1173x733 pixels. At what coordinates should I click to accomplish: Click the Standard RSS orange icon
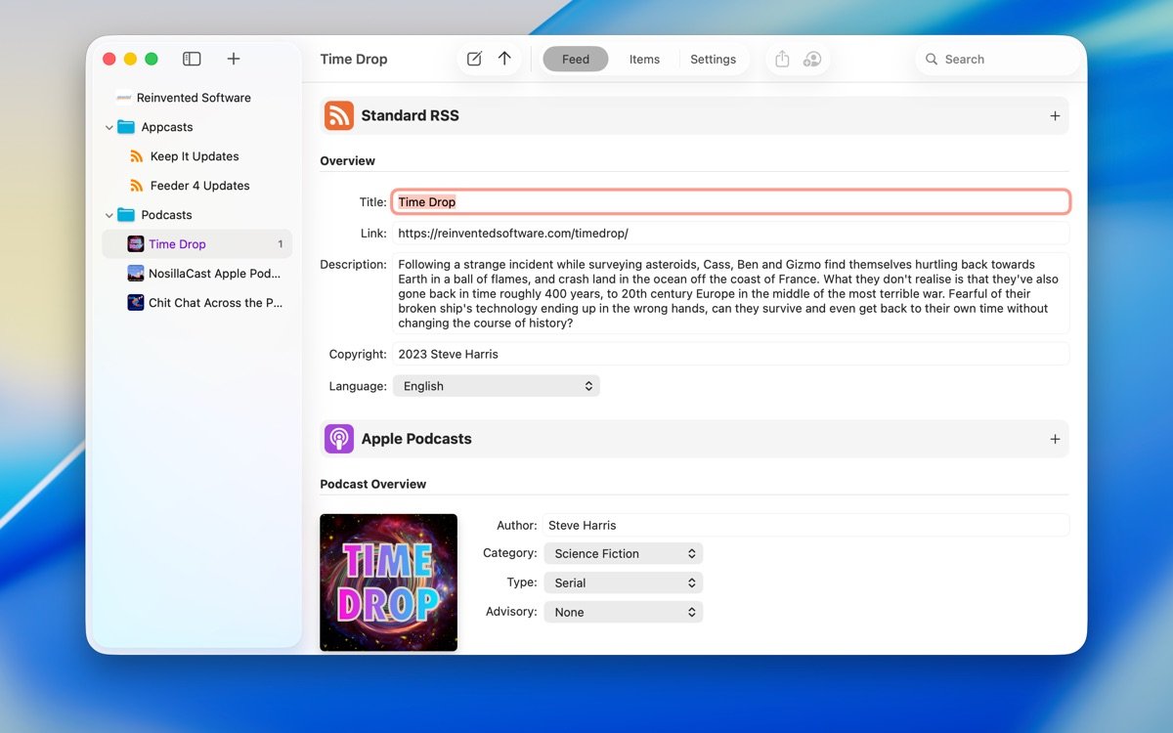[339, 115]
